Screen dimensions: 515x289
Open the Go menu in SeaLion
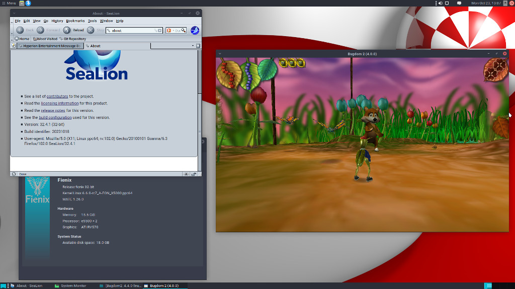[x=46, y=21]
